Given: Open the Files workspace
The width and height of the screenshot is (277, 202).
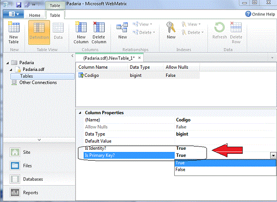Looking at the screenshot, I should pos(20,166).
